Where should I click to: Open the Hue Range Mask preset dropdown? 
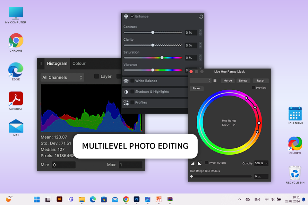200,81
